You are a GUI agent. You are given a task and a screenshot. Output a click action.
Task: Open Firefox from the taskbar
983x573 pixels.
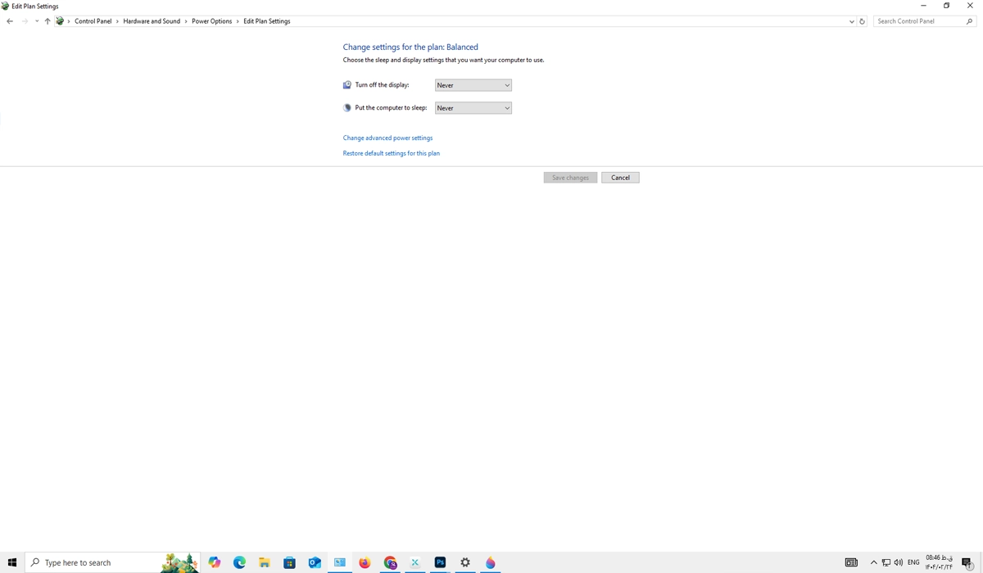(x=365, y=562)
